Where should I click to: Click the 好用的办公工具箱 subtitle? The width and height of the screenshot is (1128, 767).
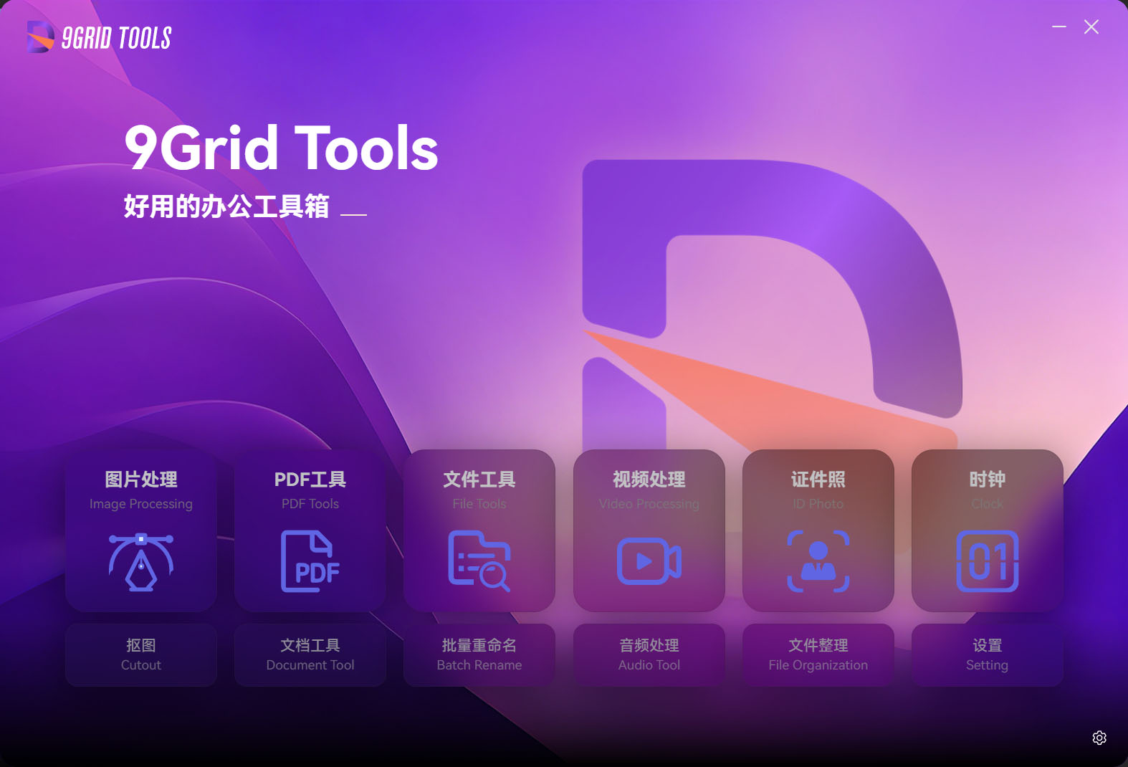226,206
